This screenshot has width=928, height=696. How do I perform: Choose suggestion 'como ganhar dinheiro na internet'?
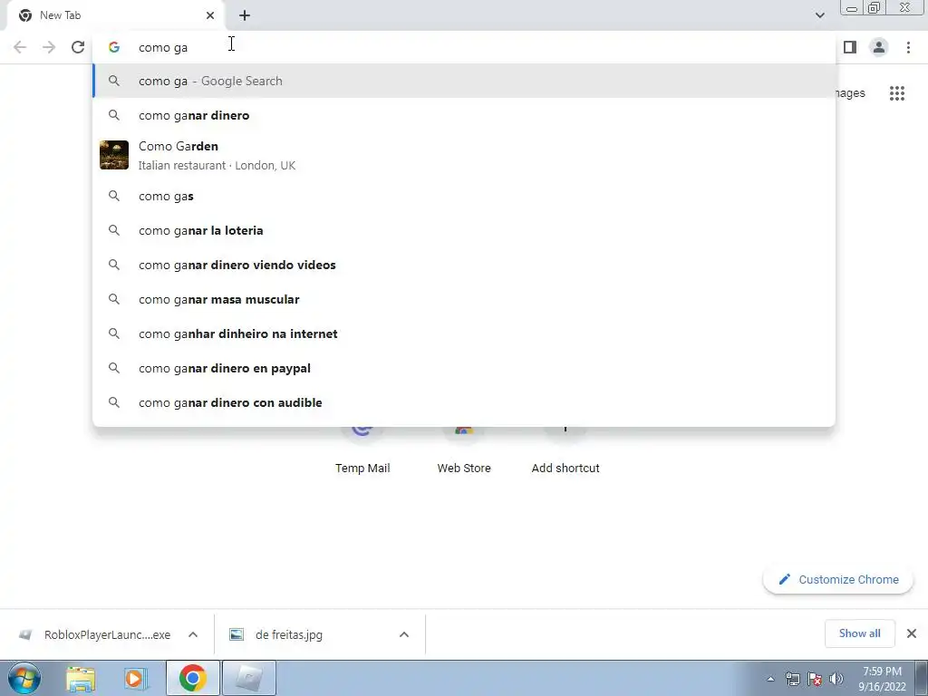tap(464, 333)
